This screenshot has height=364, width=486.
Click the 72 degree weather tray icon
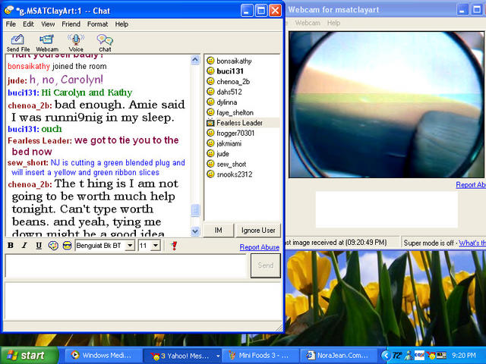click(397, 356)
